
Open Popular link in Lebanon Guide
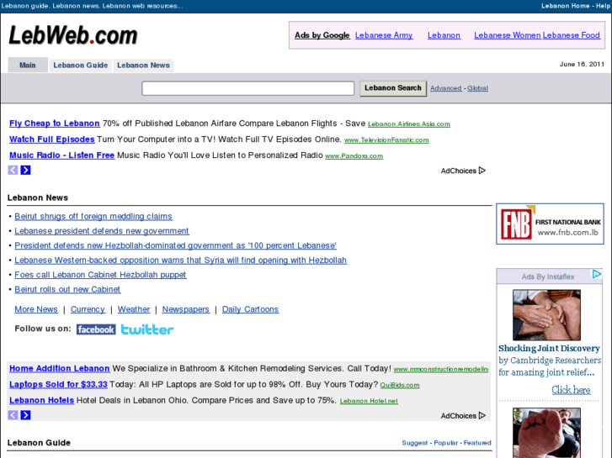tap(445, 443)
